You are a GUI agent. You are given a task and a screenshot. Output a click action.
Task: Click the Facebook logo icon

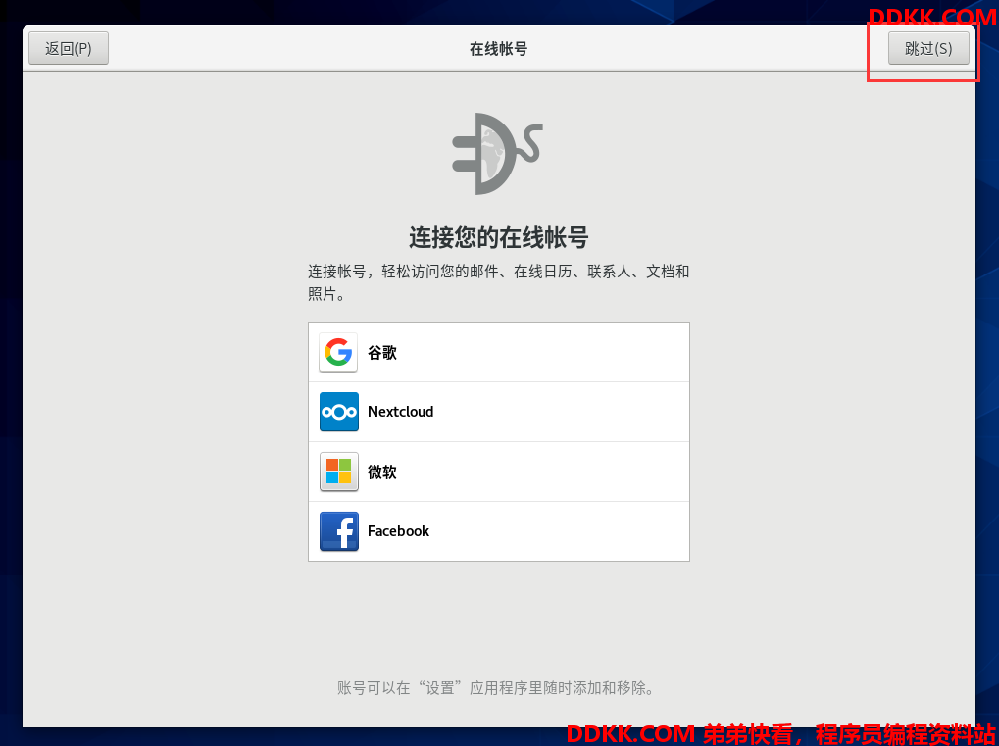click(x=338, y=531)
